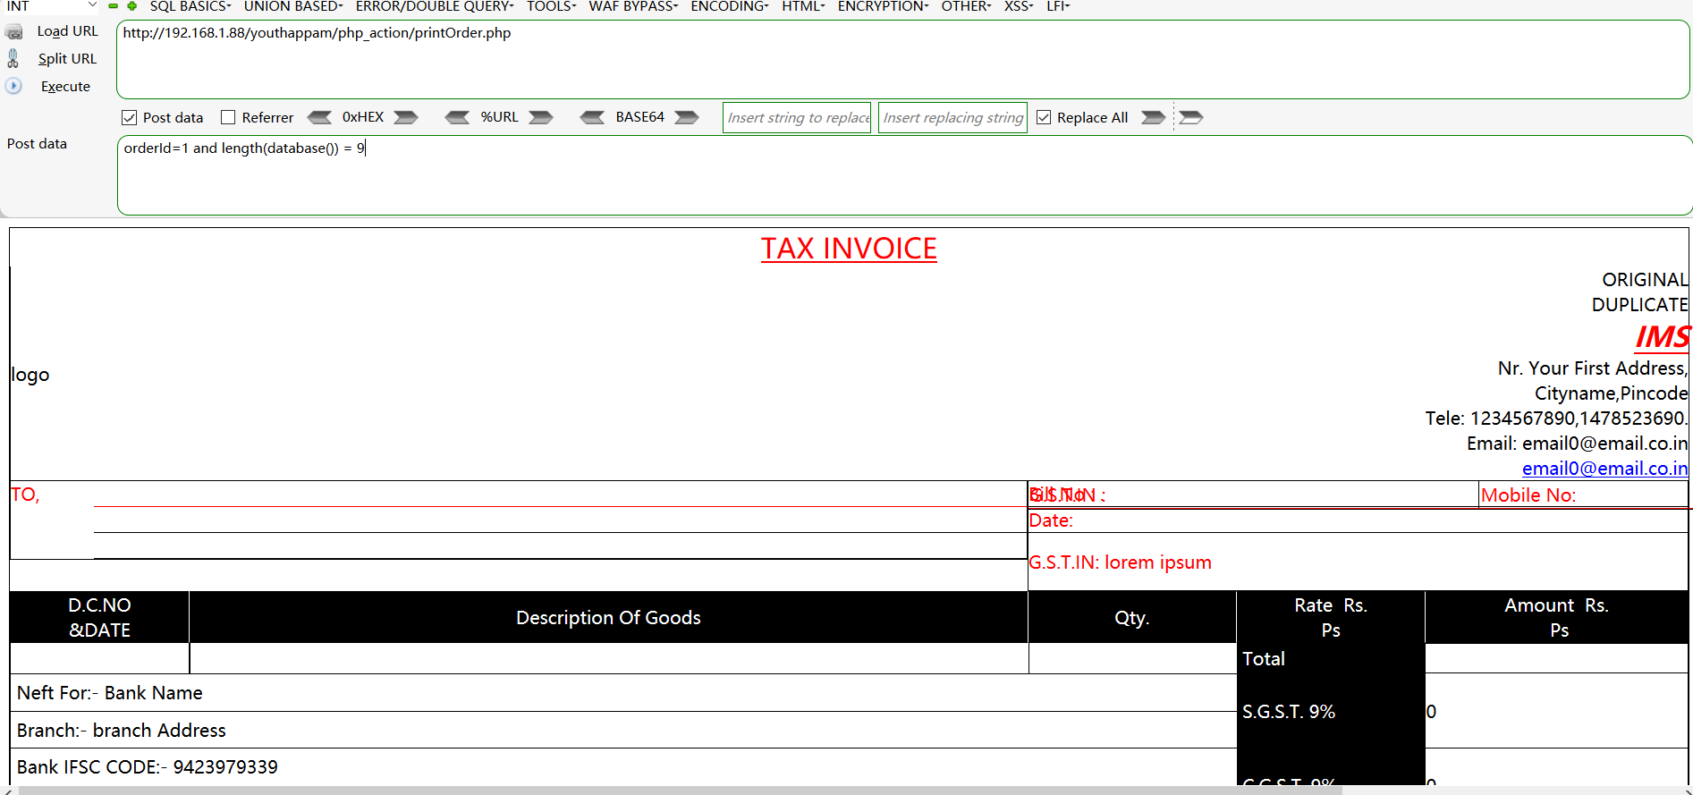
Task: Click the dark arrow beside Replace All
Action: (x=1154, y=117)
